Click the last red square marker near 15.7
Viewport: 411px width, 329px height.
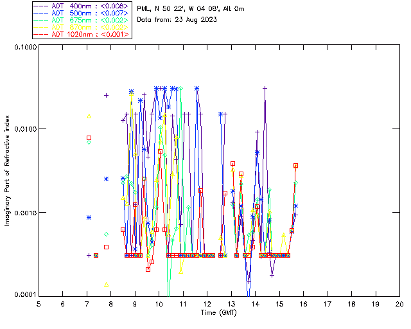pos(295,165)
